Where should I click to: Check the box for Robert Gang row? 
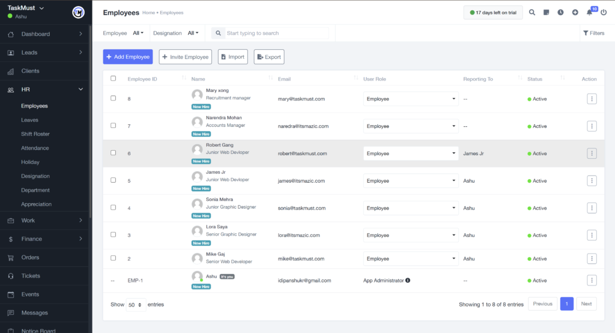pos(114,153)
